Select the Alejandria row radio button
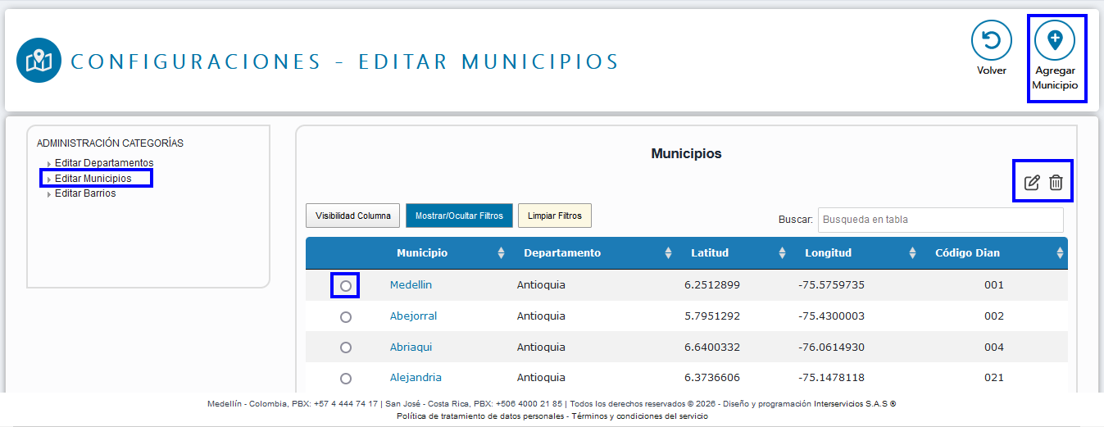 [346, 379]
